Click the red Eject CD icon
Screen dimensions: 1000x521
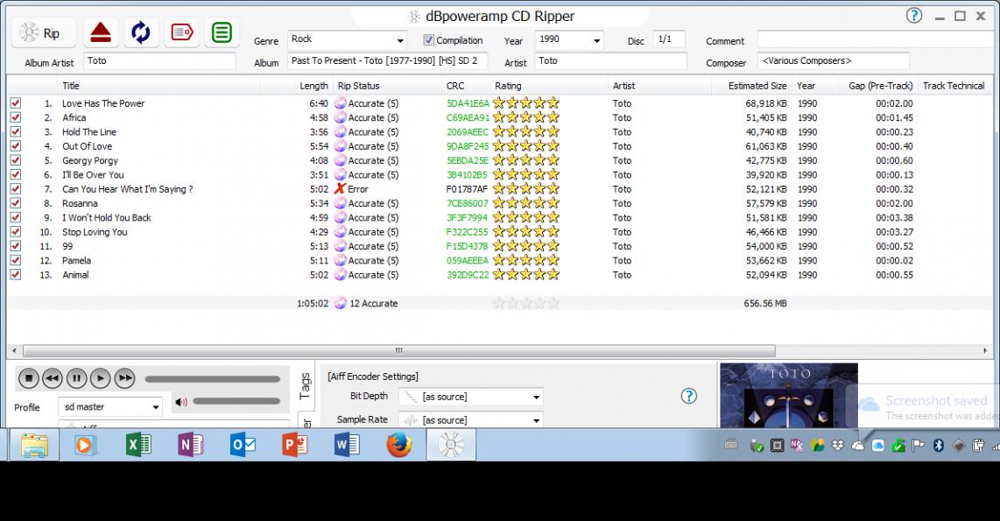[101, 33]
